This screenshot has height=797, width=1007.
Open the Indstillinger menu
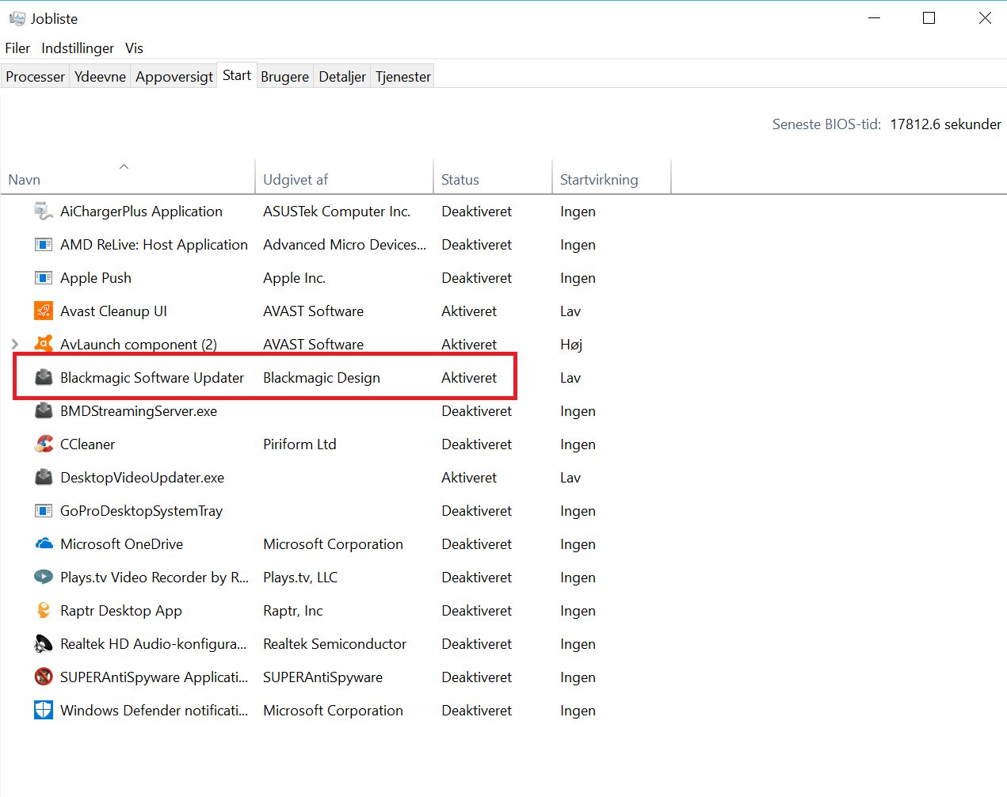78,48
